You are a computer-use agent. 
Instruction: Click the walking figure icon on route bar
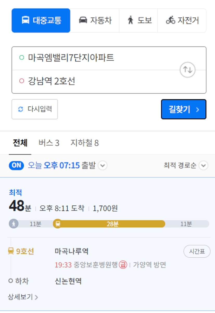coord(14,224)
